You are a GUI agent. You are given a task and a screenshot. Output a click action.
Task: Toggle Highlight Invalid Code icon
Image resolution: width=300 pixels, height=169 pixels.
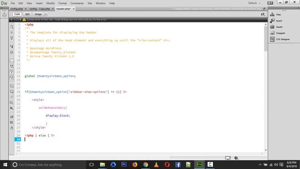(x=12, y=66)
